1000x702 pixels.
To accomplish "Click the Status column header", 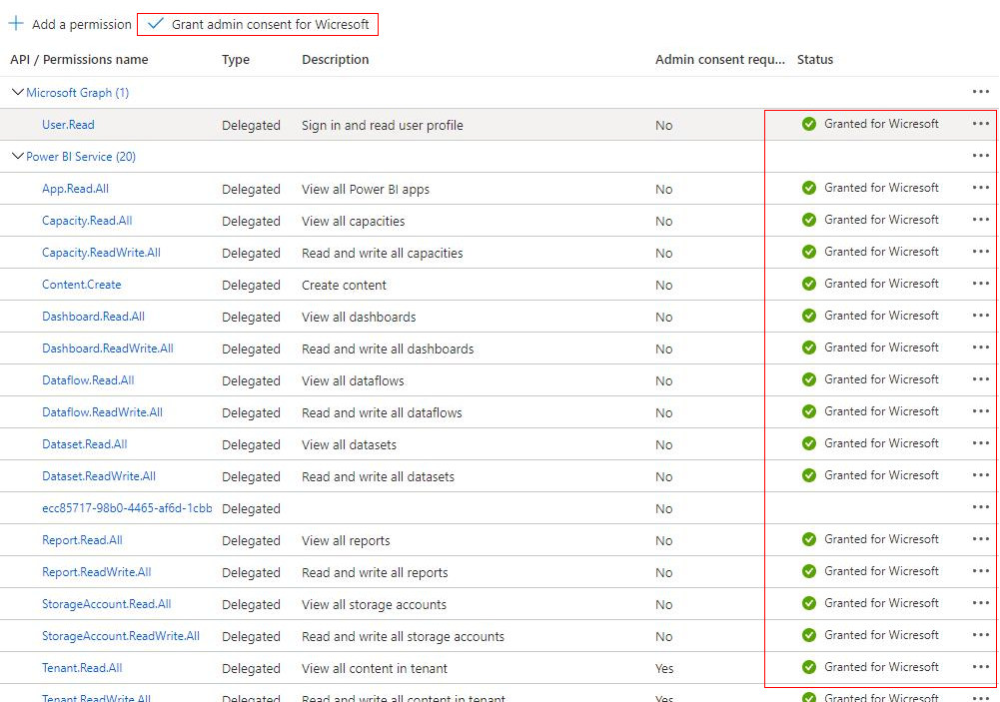I will 815,59.
